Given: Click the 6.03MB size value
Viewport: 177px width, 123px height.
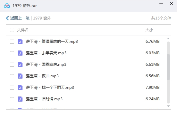Looking at the screenshot, I should [153, 53].
